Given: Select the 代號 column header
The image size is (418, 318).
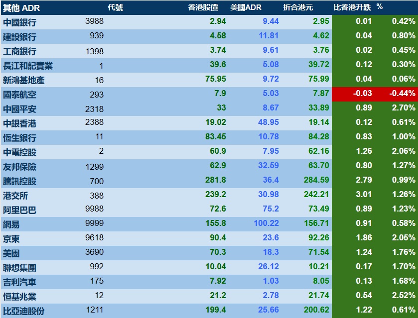Looking at the screenshot, I should pos(116,7).
